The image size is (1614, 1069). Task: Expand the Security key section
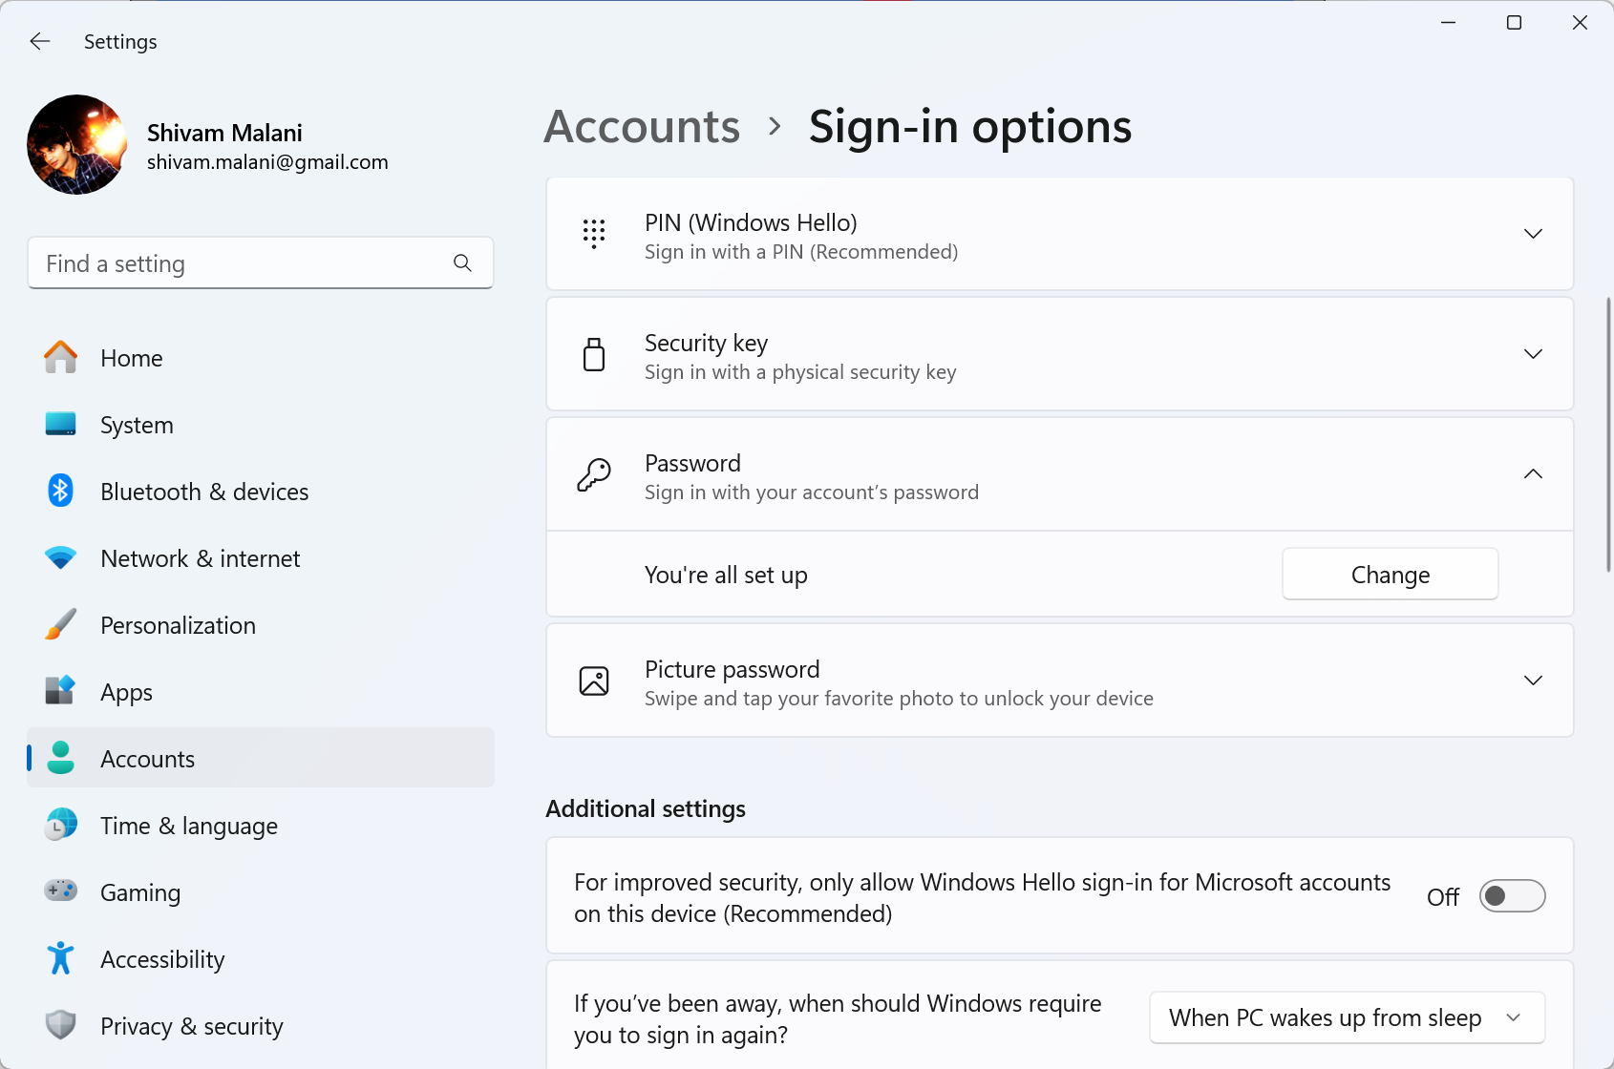point(1533,353)
